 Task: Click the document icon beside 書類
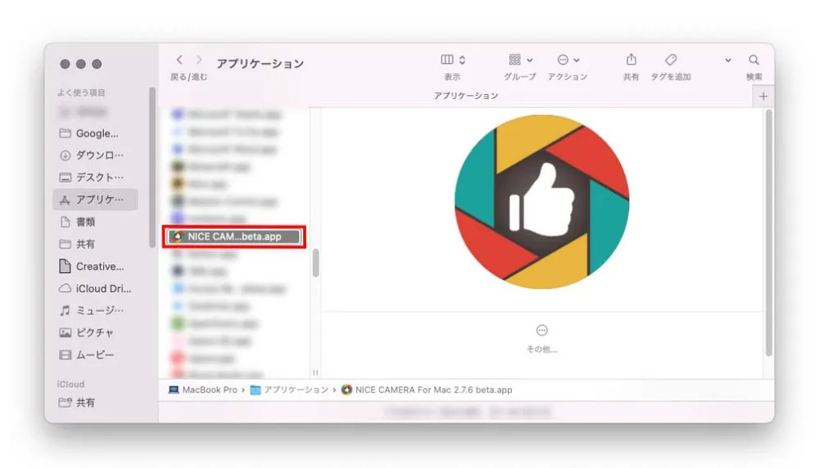pyautogui.click(x=65, y=223)
